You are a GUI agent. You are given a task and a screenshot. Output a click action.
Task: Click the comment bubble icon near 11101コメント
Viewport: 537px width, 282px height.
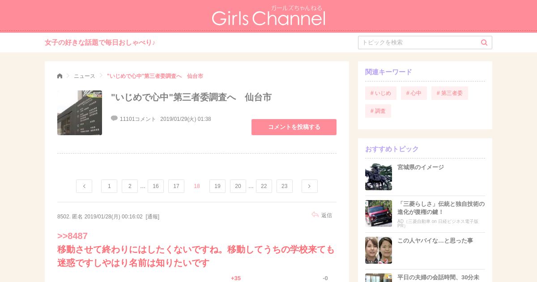[x=114, y=118]
